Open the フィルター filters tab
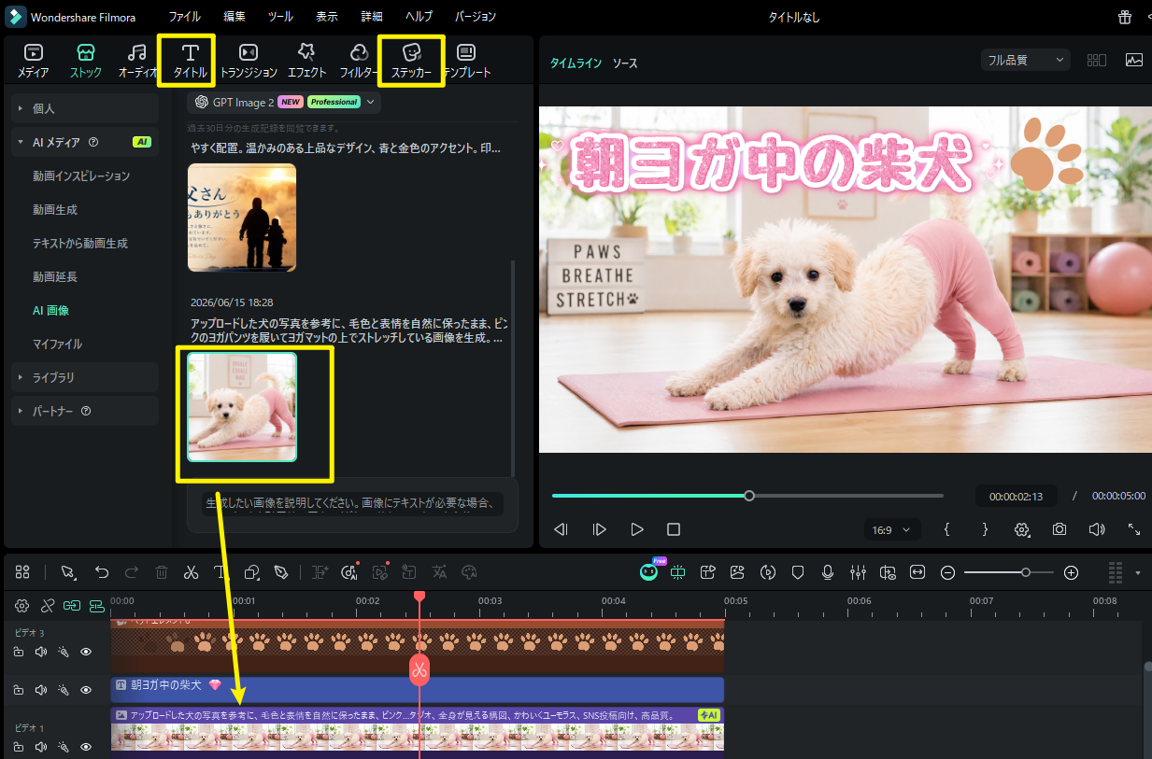The image size is (1152, 759). coord(359,60)
